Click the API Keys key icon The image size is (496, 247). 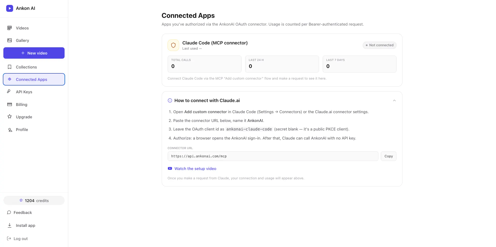(9, 91)
